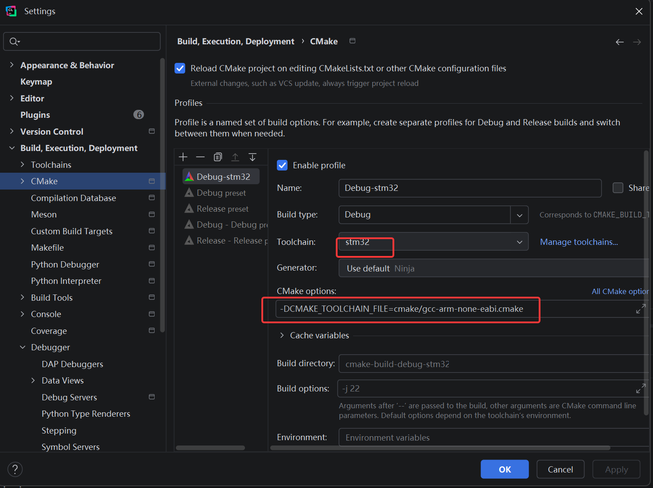653x488 pixels.
Task: Select the Debug-stm32 profile
Action: pyautogui.click(x=221, y=176)
